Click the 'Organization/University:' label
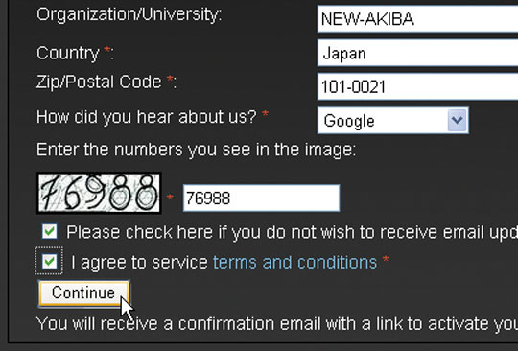This screenshot has height=351, width=518. point(129,15)
